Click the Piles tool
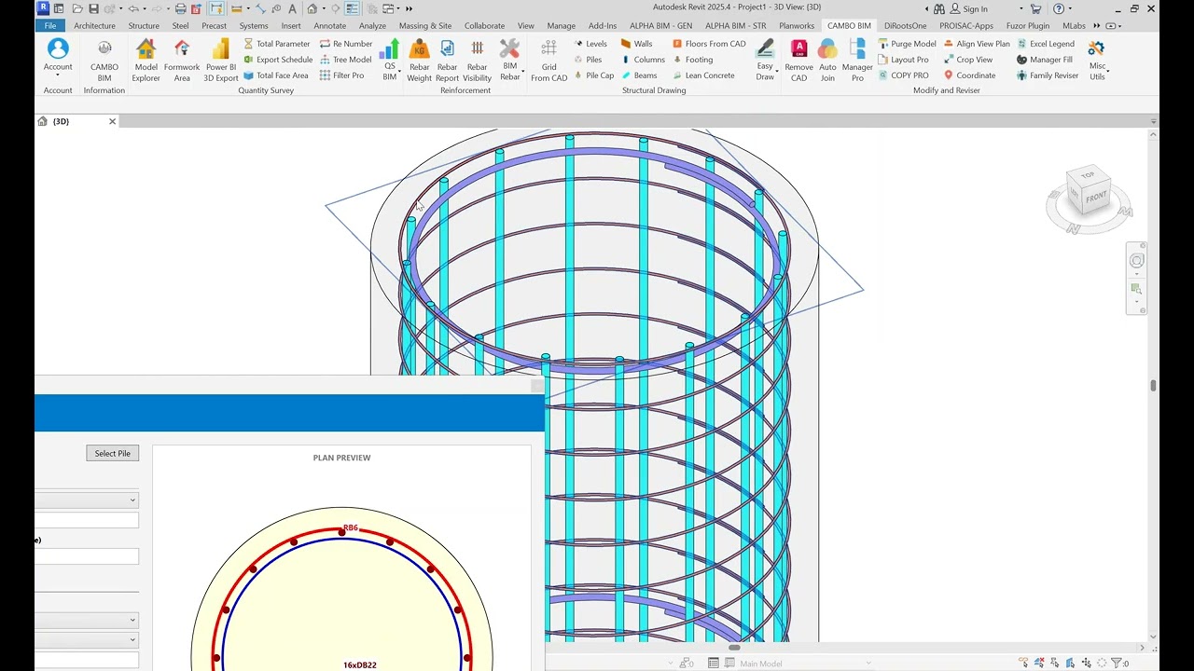 pos(587,60)
